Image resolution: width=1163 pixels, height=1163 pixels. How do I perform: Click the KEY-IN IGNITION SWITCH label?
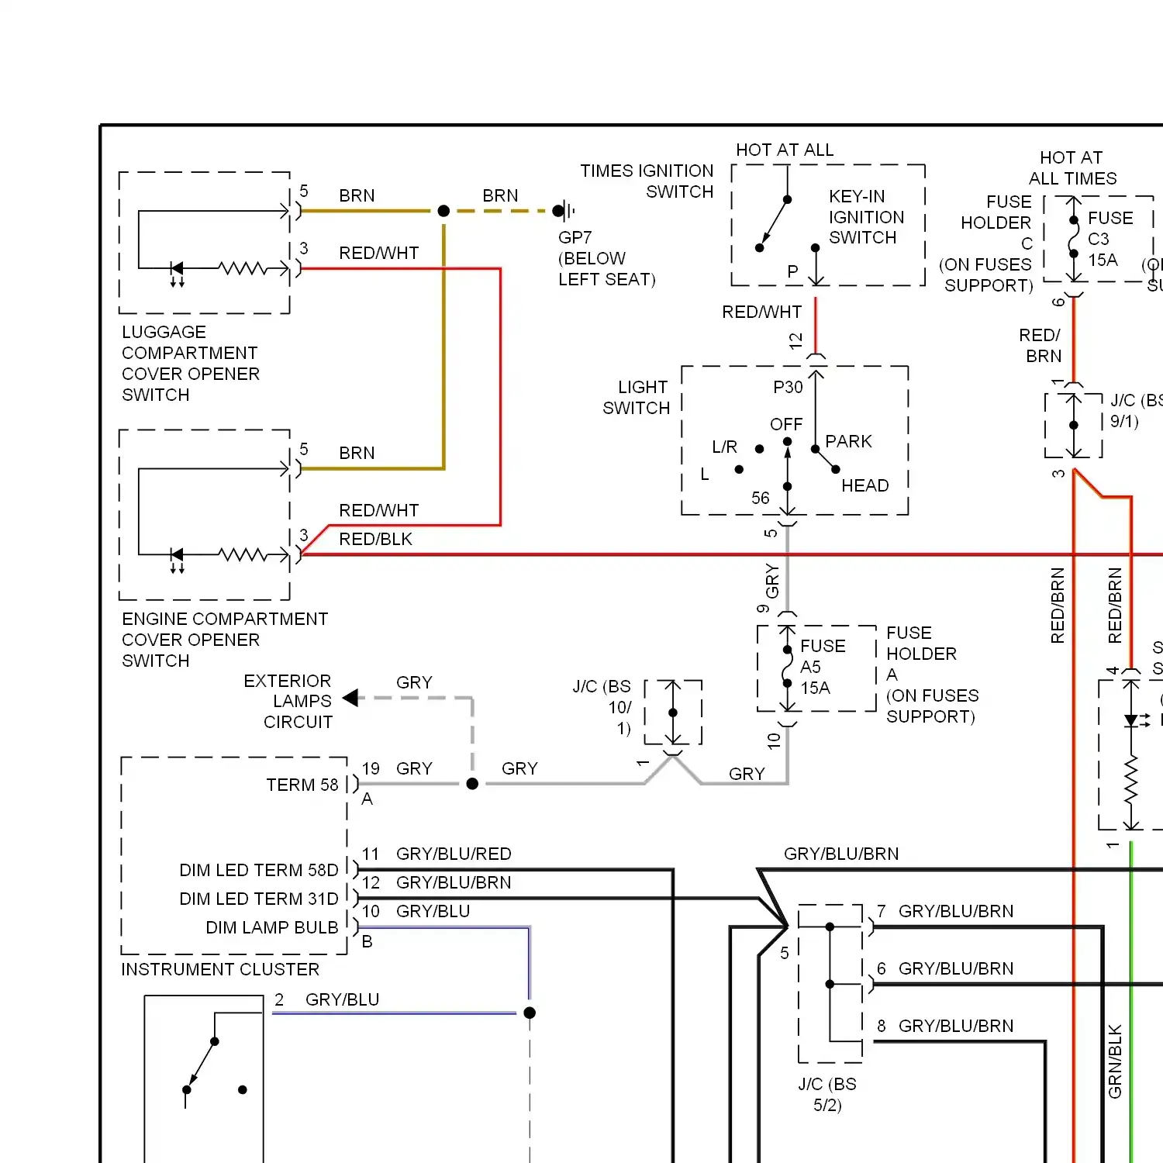coord(866,217)
